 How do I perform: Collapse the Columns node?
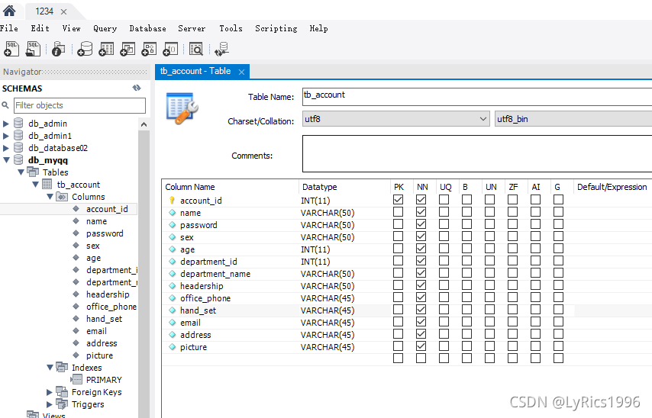pyautogui.click(x=50, y=196)
